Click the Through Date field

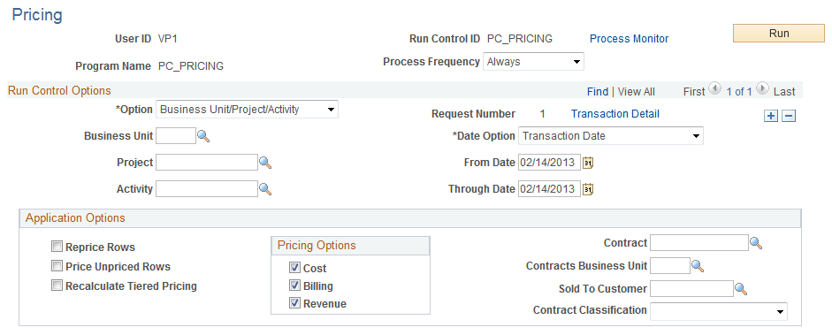pos(549,188)
